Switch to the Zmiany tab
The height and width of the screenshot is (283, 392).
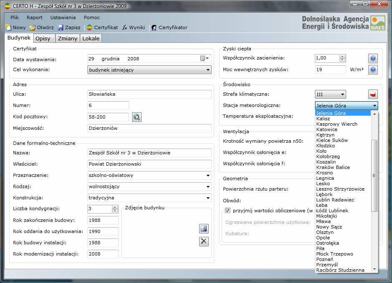[x=67, y=38]
